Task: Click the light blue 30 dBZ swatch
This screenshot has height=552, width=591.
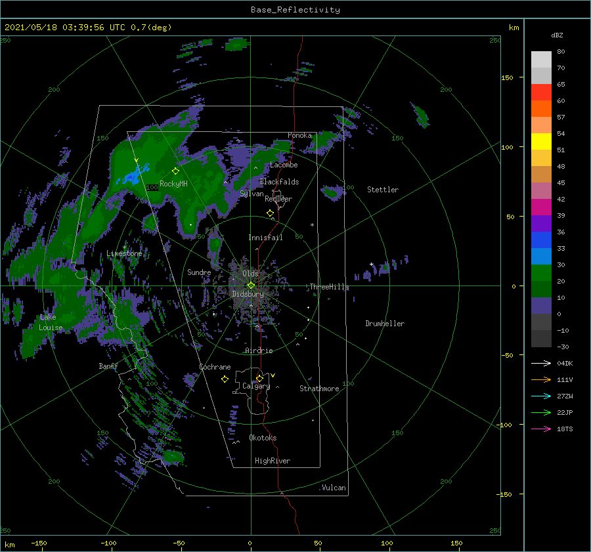Action: click(541, 256)
